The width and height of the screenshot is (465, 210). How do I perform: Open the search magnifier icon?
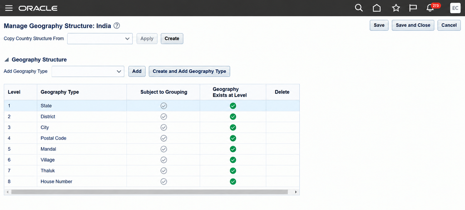pos(359,8)
